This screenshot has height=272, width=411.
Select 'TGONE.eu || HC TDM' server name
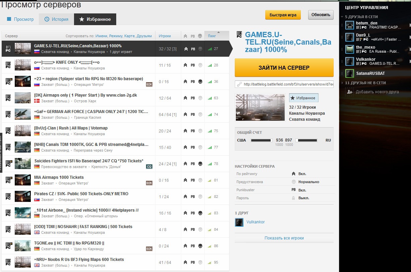pyautogui.click(x=69, y=243)
